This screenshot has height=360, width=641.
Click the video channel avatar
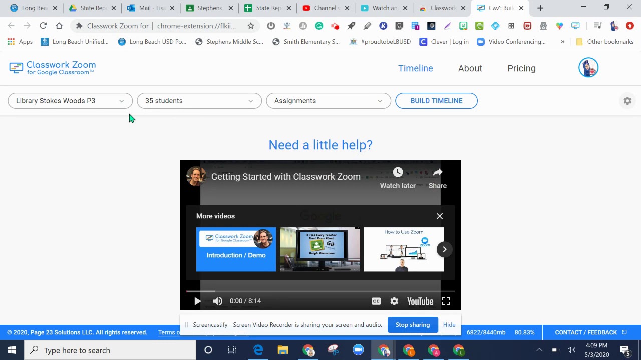[x=196, y=176]
